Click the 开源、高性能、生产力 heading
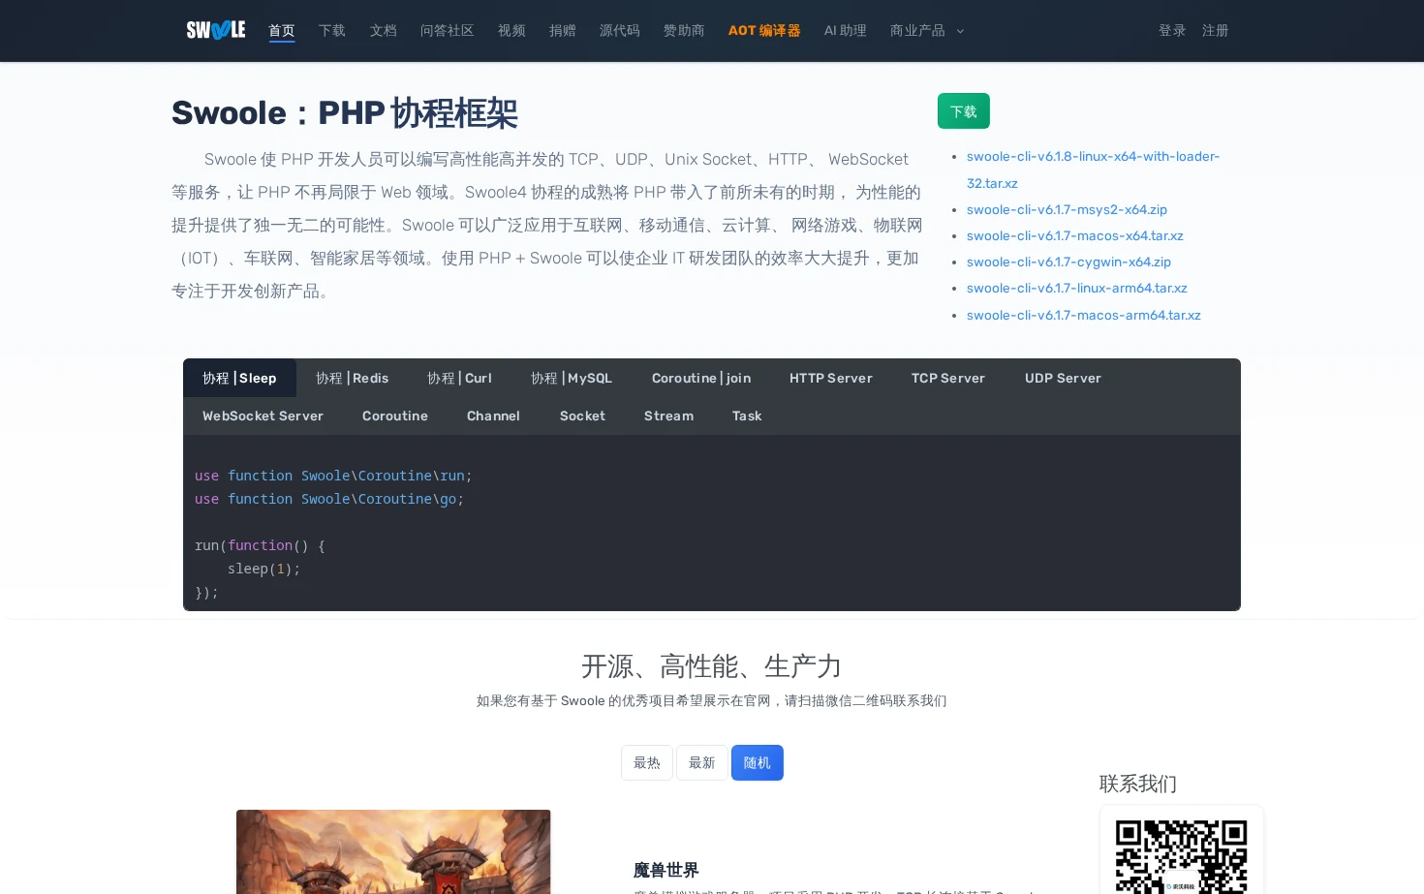Image resolution: width=1424 pixels, height=894 pixels. click(712, 666)
